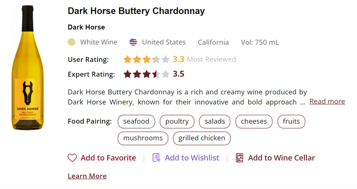Choose the cheeses food pairing tag
The height and width of the screenshot is (189, 357).
(x=254, y=122)
